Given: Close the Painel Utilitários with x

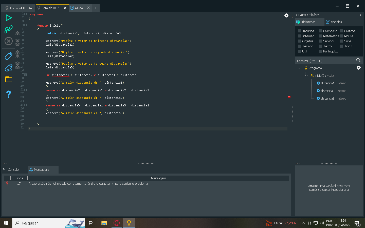Looking at the screenshot, I should pyautogui.click(x=360, y=15).
